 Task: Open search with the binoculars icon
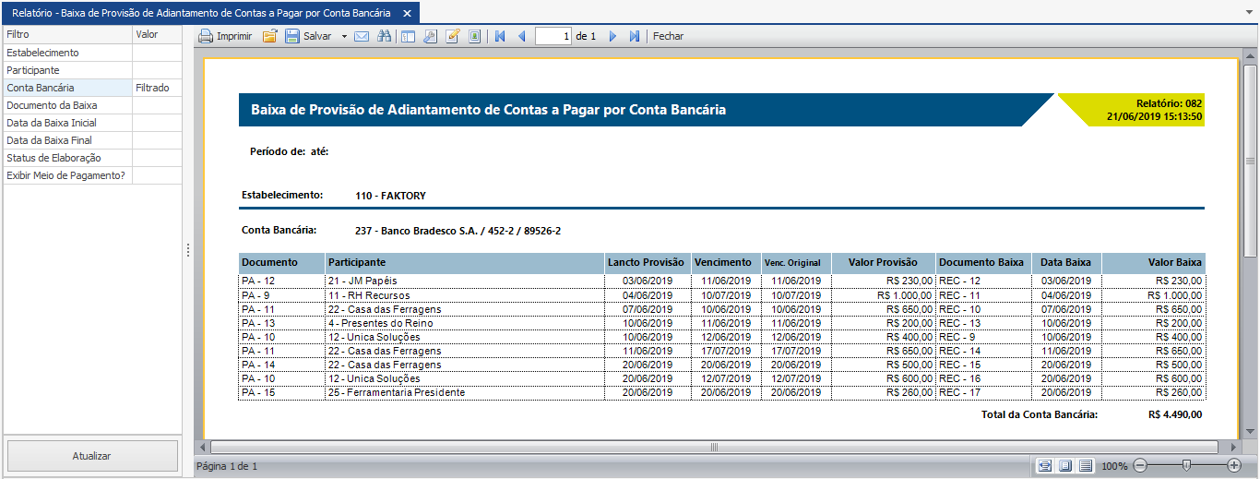tap(385, 36)
